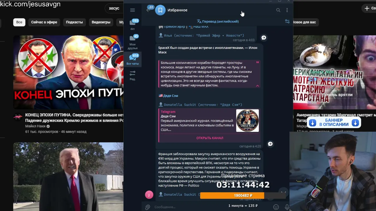Open the Telegram hamburger main menu
376x211 pixels.
pos(132,10)
